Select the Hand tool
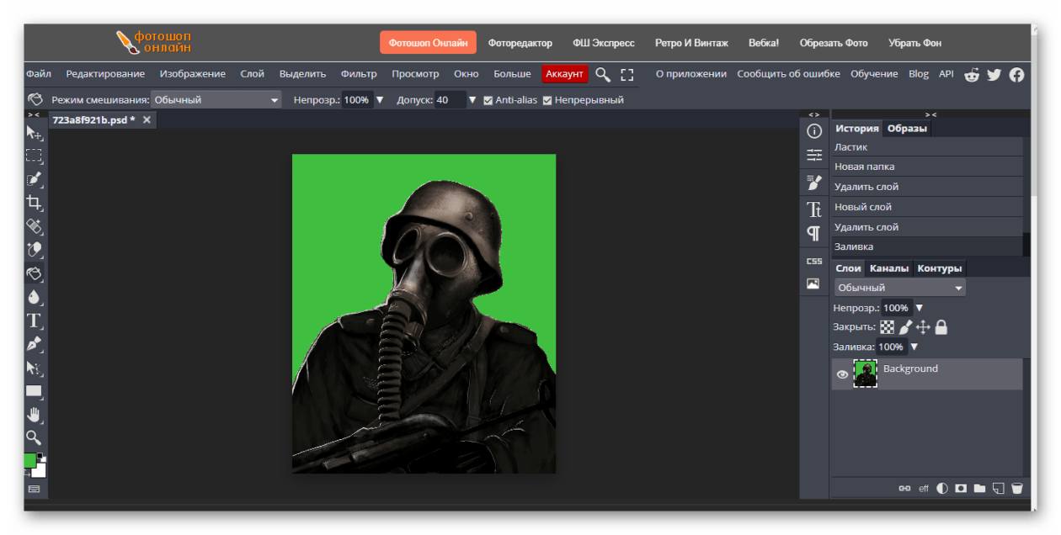 (x=34, y=414)
